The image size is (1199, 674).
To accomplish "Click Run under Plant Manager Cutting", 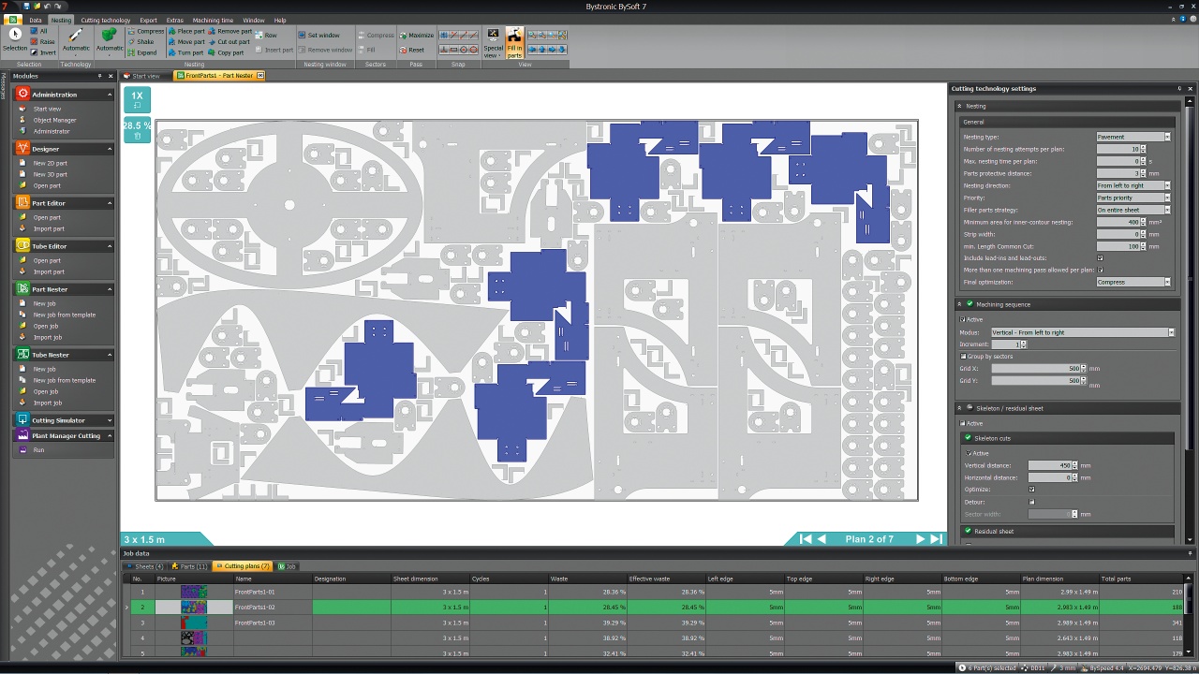I will coord(38,449).
